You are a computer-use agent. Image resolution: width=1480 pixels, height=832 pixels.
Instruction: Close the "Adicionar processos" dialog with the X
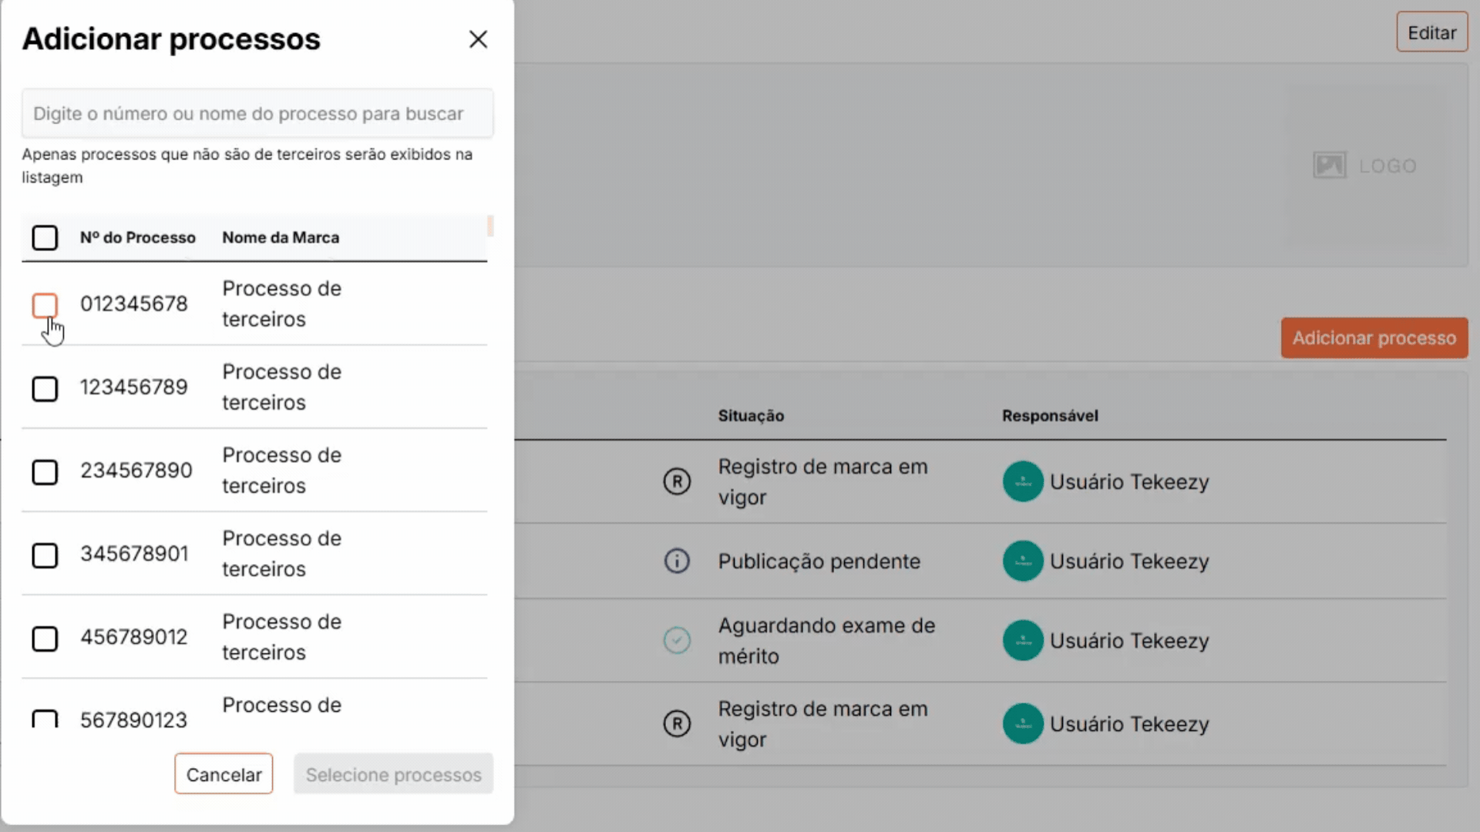478,39
